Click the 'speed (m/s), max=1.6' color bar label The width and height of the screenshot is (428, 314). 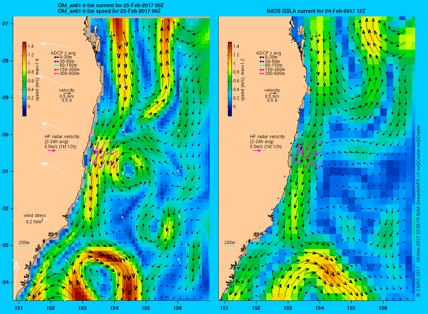pos(38,79)
